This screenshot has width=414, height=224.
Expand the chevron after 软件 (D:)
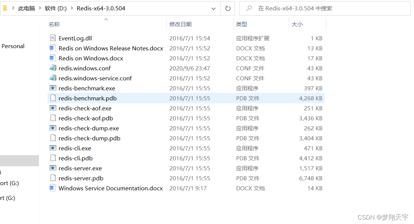pos(72,8)
